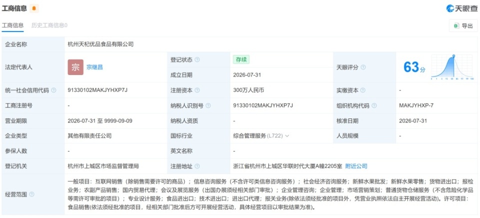Select the 工商信息 tab
Viewport: 480px width, 218px height.
pyautogui.click(x=12, y=25)
